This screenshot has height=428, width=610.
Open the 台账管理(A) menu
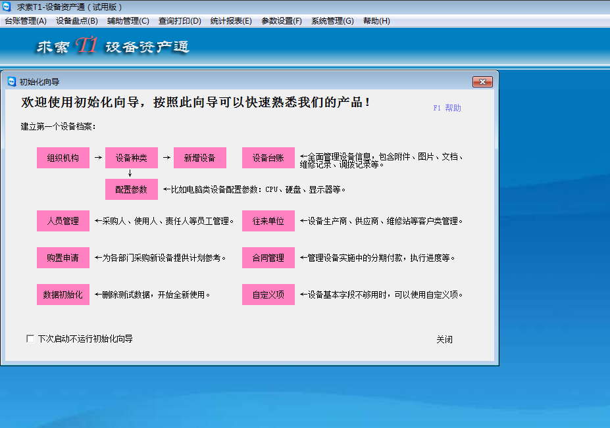pos(26,21)
